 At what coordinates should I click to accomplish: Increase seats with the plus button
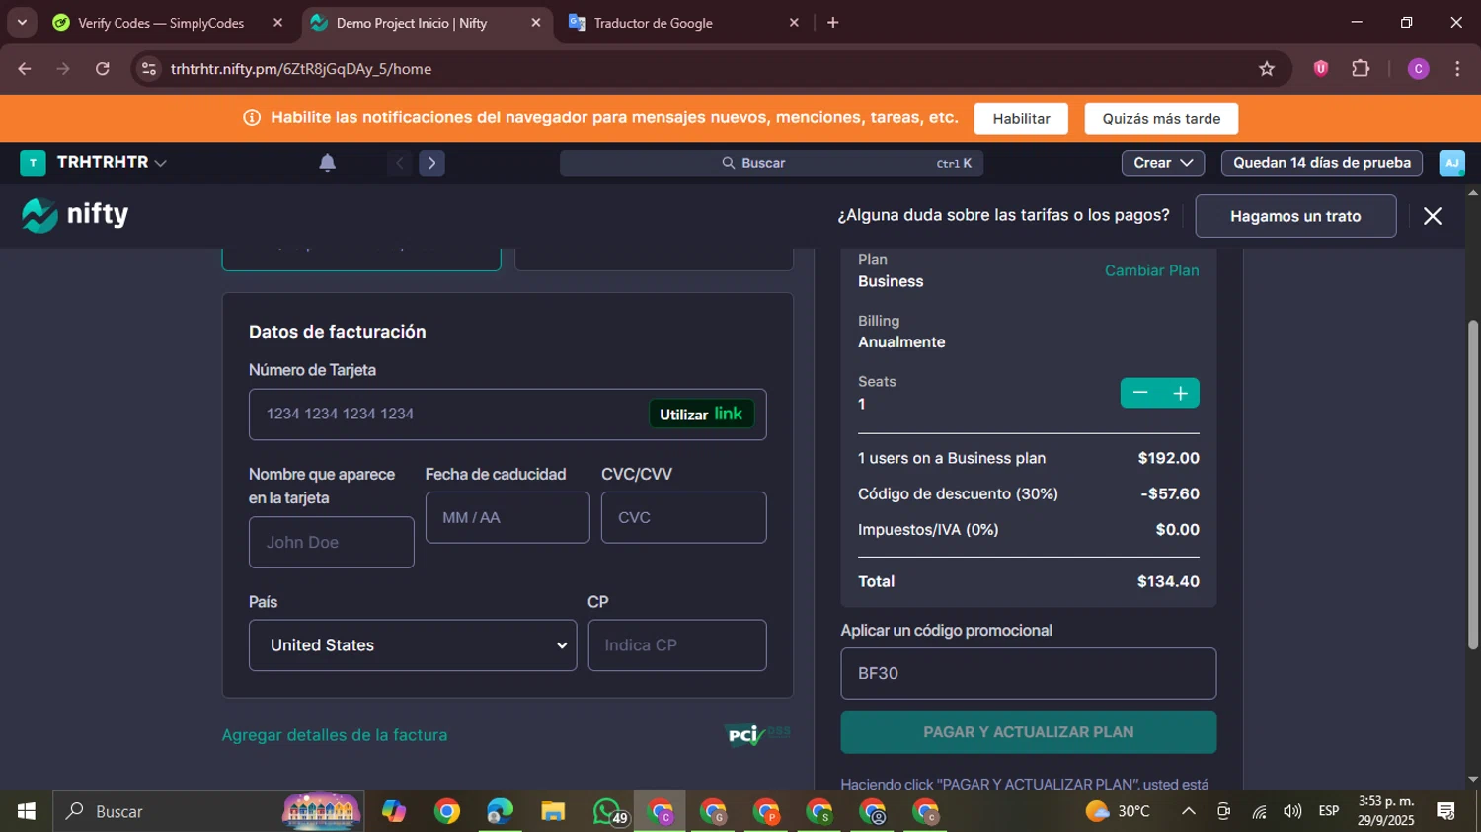(x=1180, y=393)
